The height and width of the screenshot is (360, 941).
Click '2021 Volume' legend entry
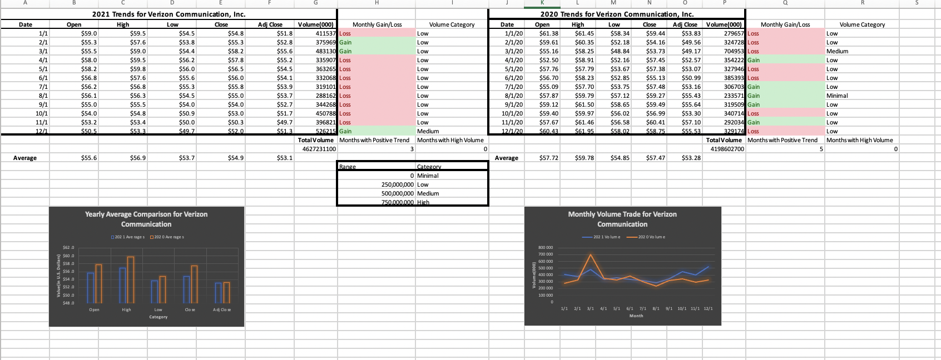point(602,237)
